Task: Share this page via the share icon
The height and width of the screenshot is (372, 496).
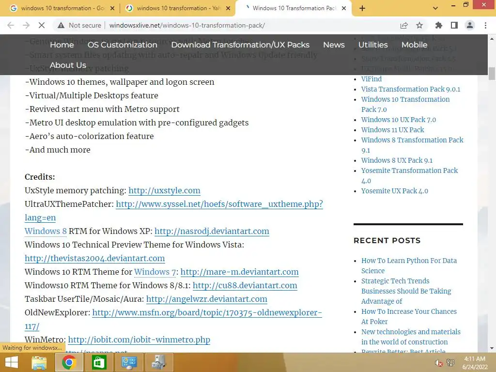Action: 404,25
